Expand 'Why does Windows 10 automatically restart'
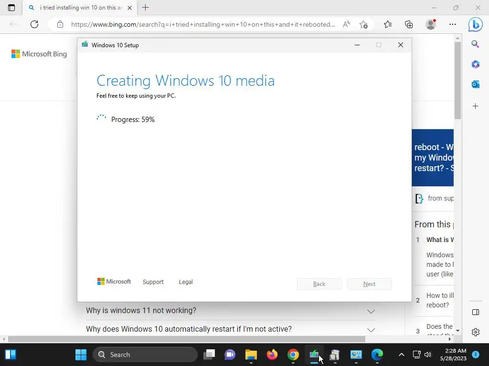The width and height of the screenshot is (489, 366). (x=231, y=329)
